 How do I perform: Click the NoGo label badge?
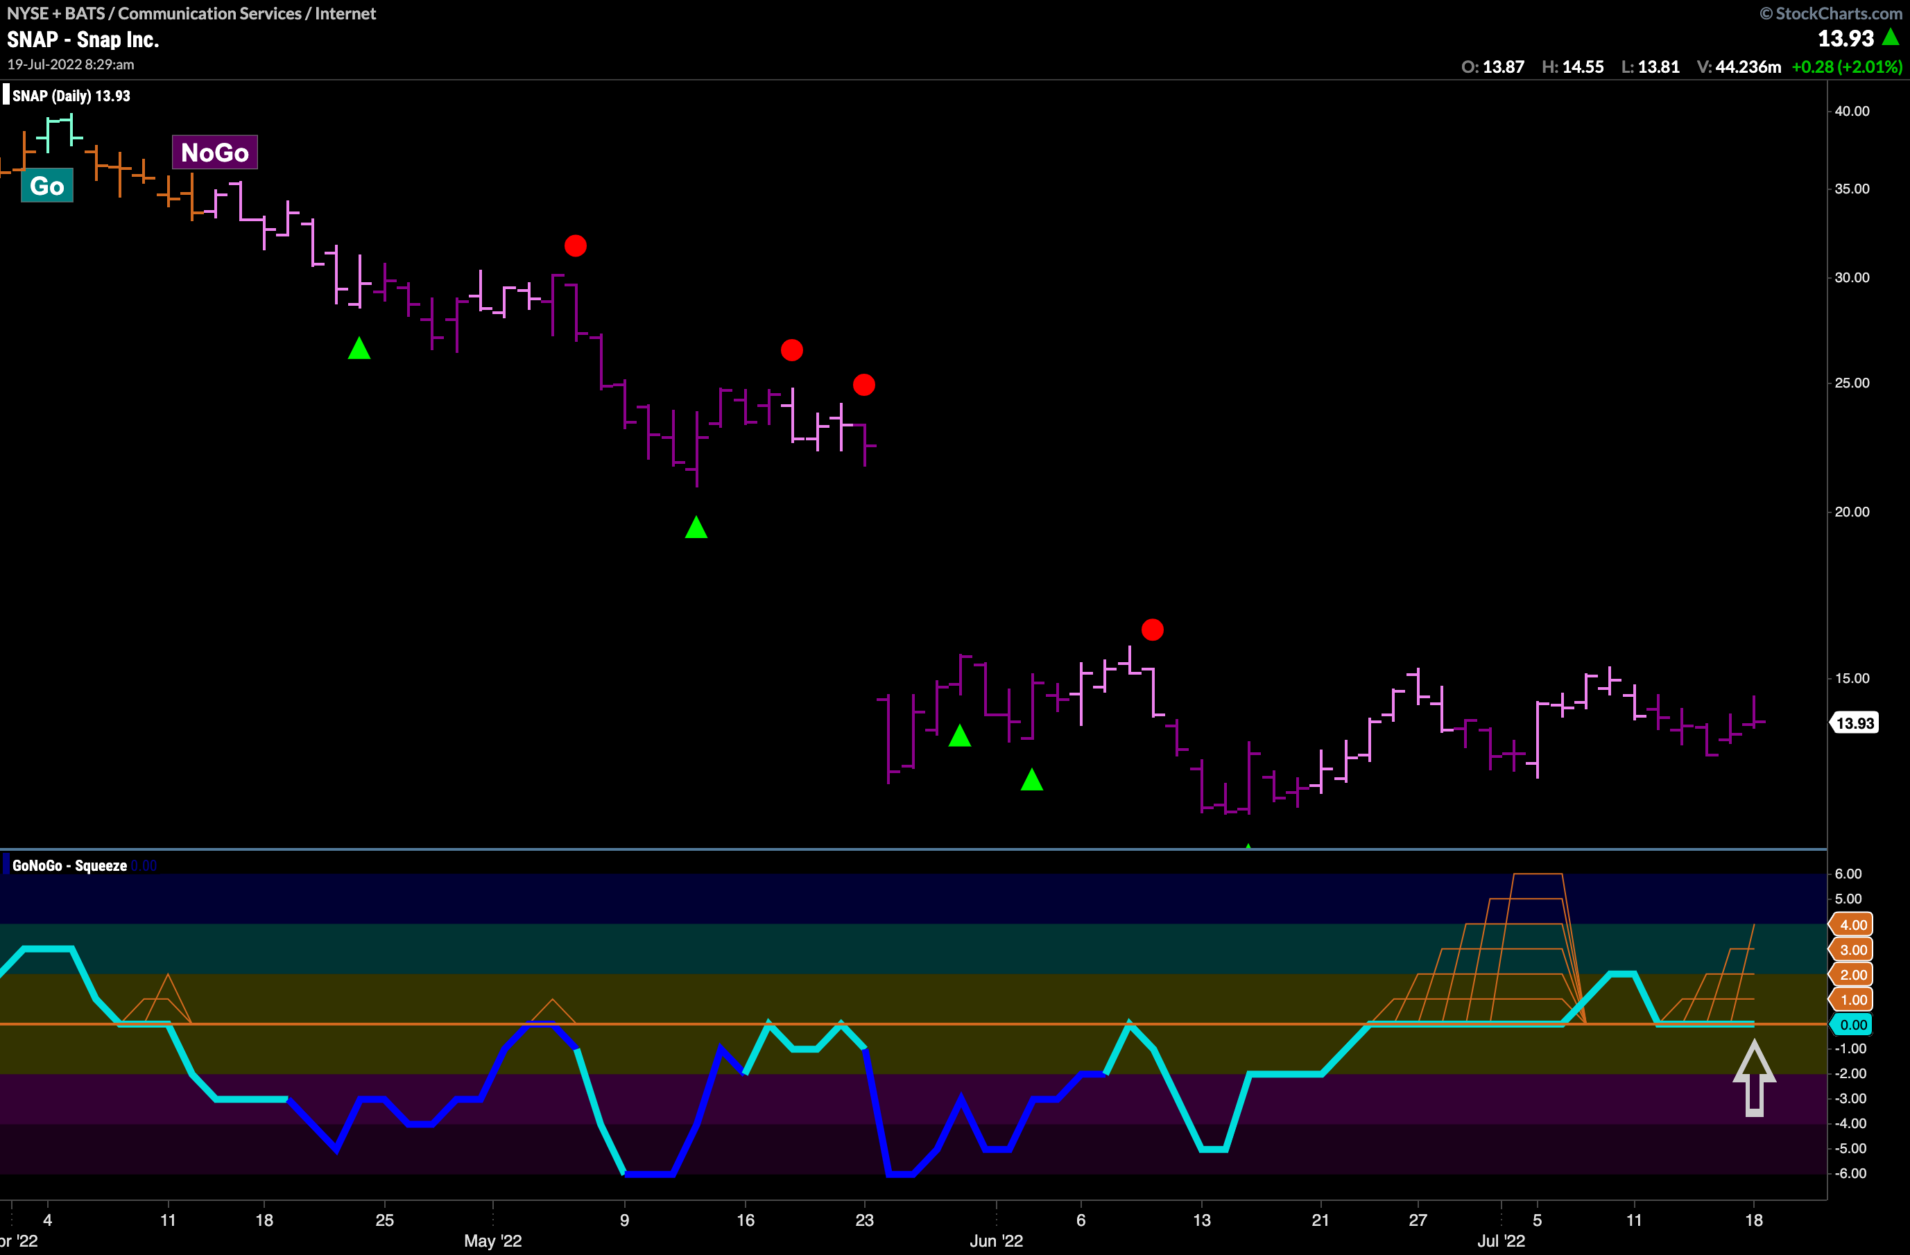click(214, 153)
